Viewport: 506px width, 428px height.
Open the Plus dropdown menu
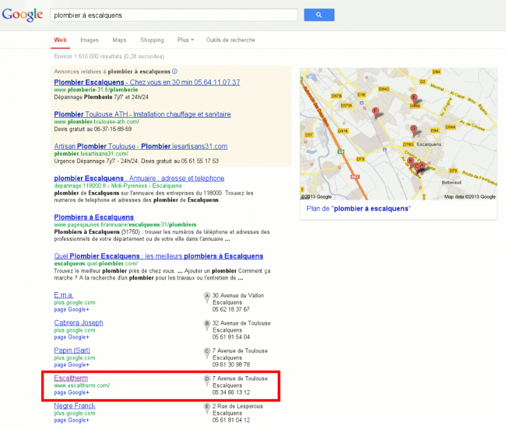(185, 40)
